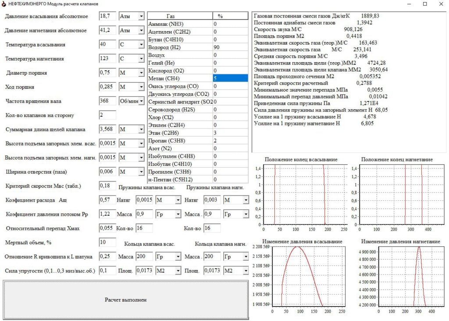Select ethane (C2H6) percent cell
Screen dimensions: 449x321
(x=231, y=133)
